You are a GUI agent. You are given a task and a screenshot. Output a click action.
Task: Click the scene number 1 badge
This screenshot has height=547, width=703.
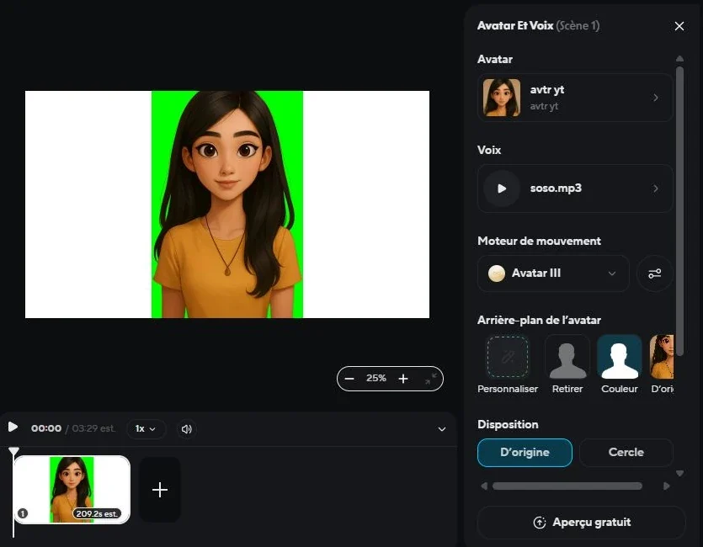[x=23, y=513]
